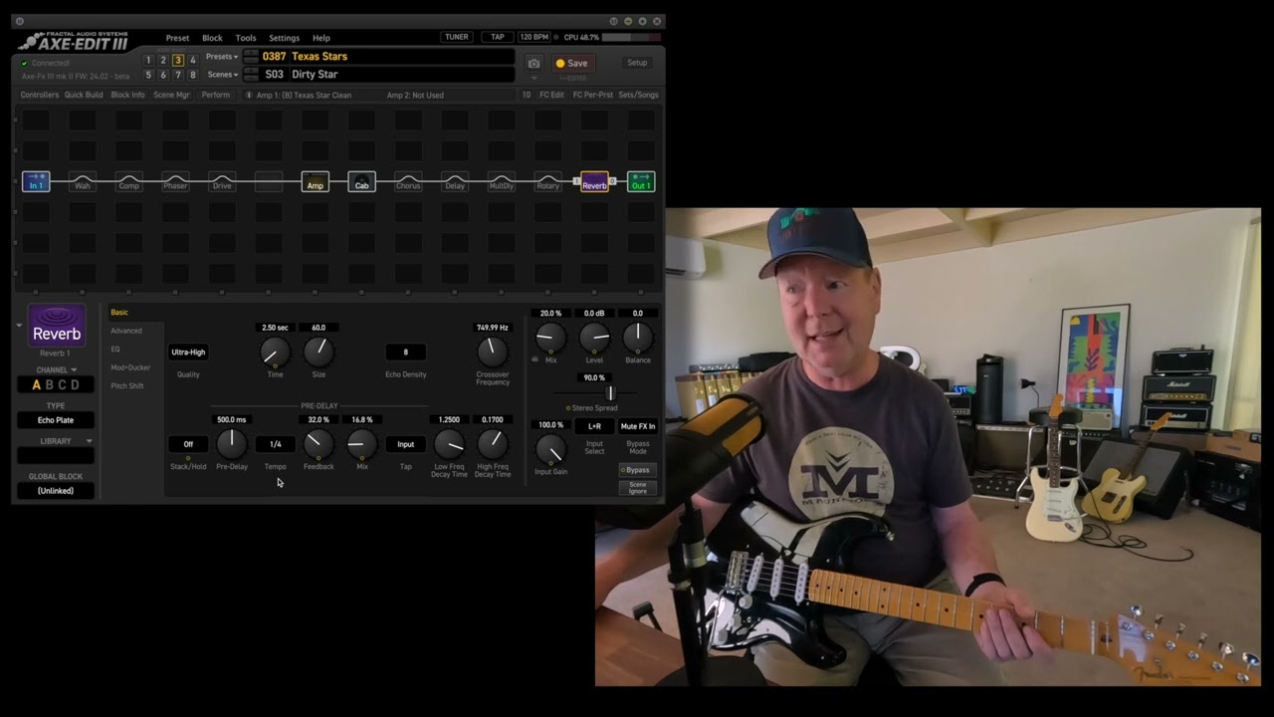Open the Tools menu
Image resolution: width=1274 pixels, height=717 pixels.
(x=246, y=38)
